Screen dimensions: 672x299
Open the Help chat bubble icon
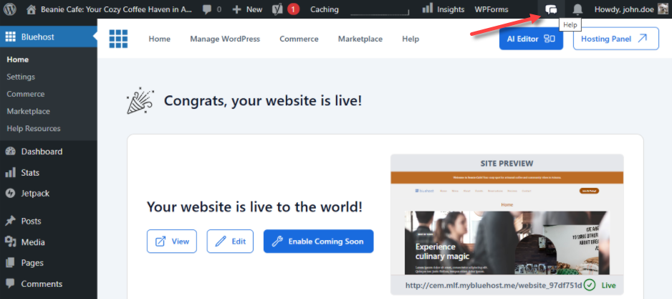551,9
